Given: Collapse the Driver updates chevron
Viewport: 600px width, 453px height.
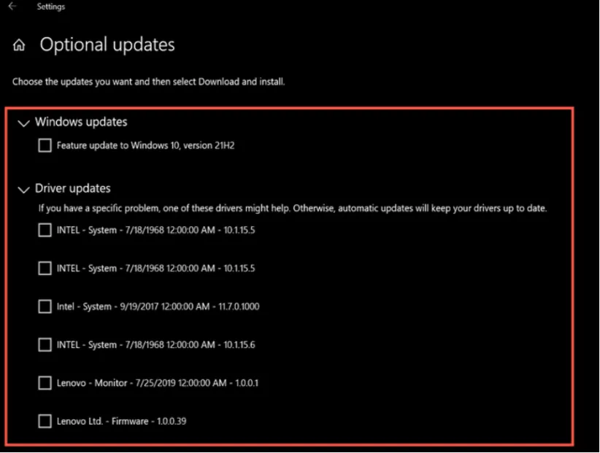Looking at the screenshot, I should pos(23,190).
